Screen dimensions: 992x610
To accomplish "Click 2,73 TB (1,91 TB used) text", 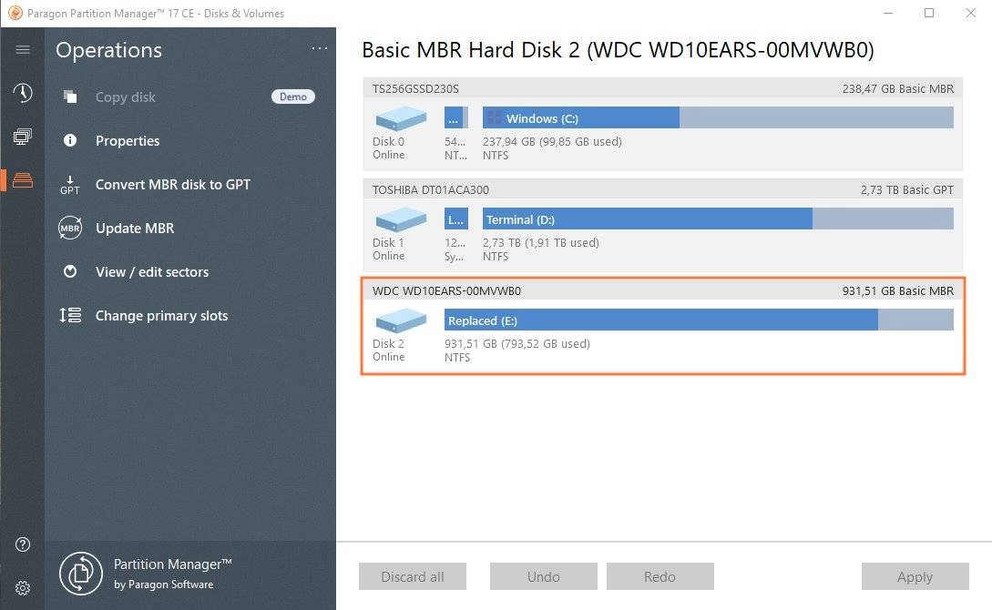I will (x=541, y=243).
